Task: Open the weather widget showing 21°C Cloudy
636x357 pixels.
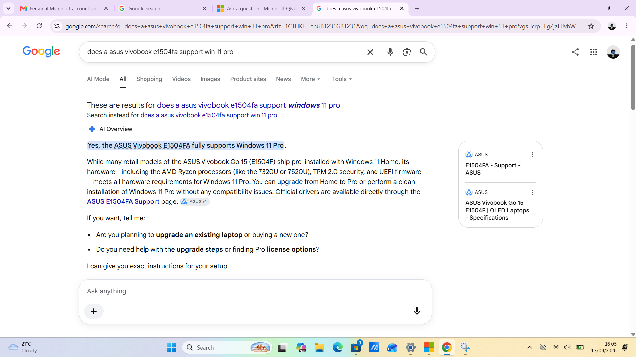Action: (23, 347)
